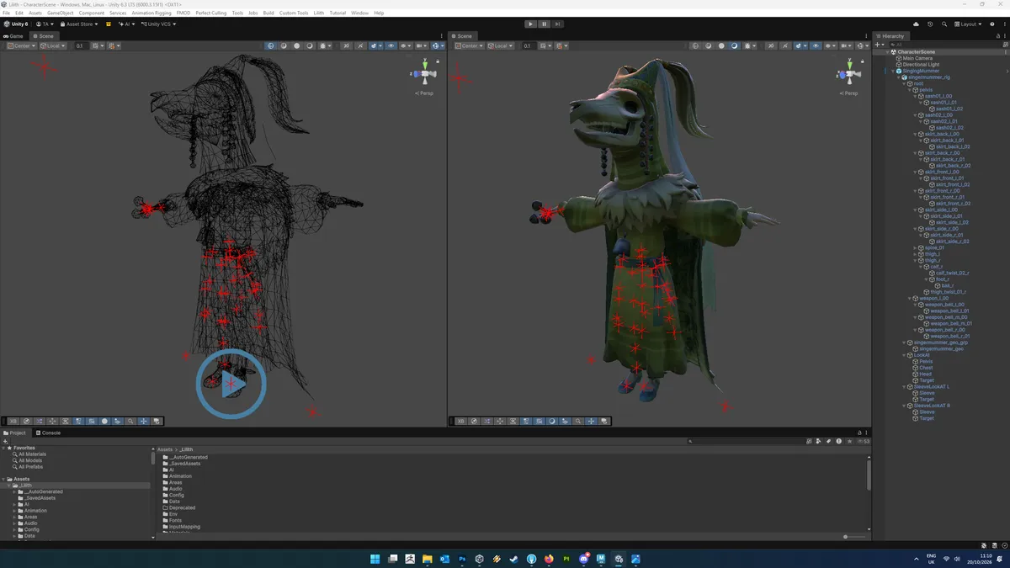Open Center pivot dropdown in shaded Scene view
Viewport: 1010px width, 568px height.
tap(469, 45)
